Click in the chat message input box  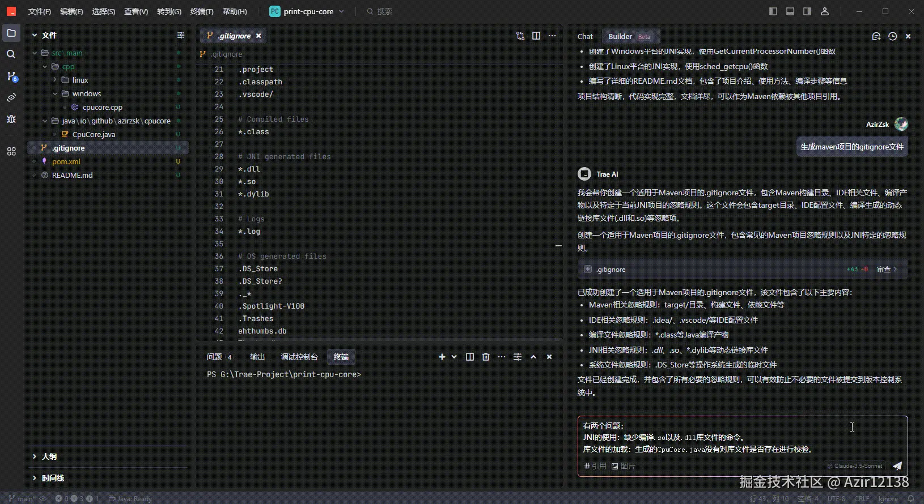click(x=743, y=437)
